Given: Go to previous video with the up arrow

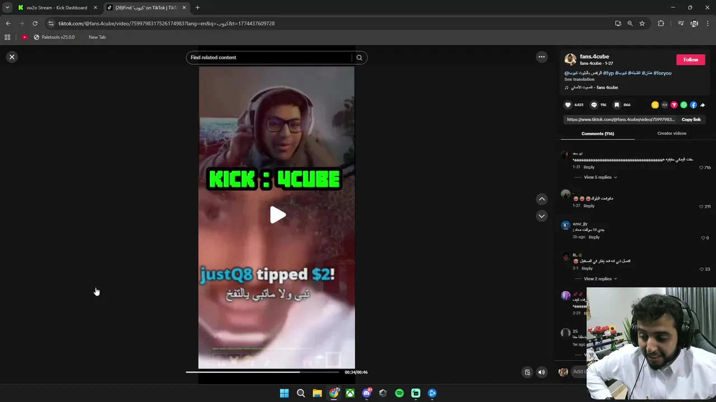Looking at the screenshot, I should (541, 199).
